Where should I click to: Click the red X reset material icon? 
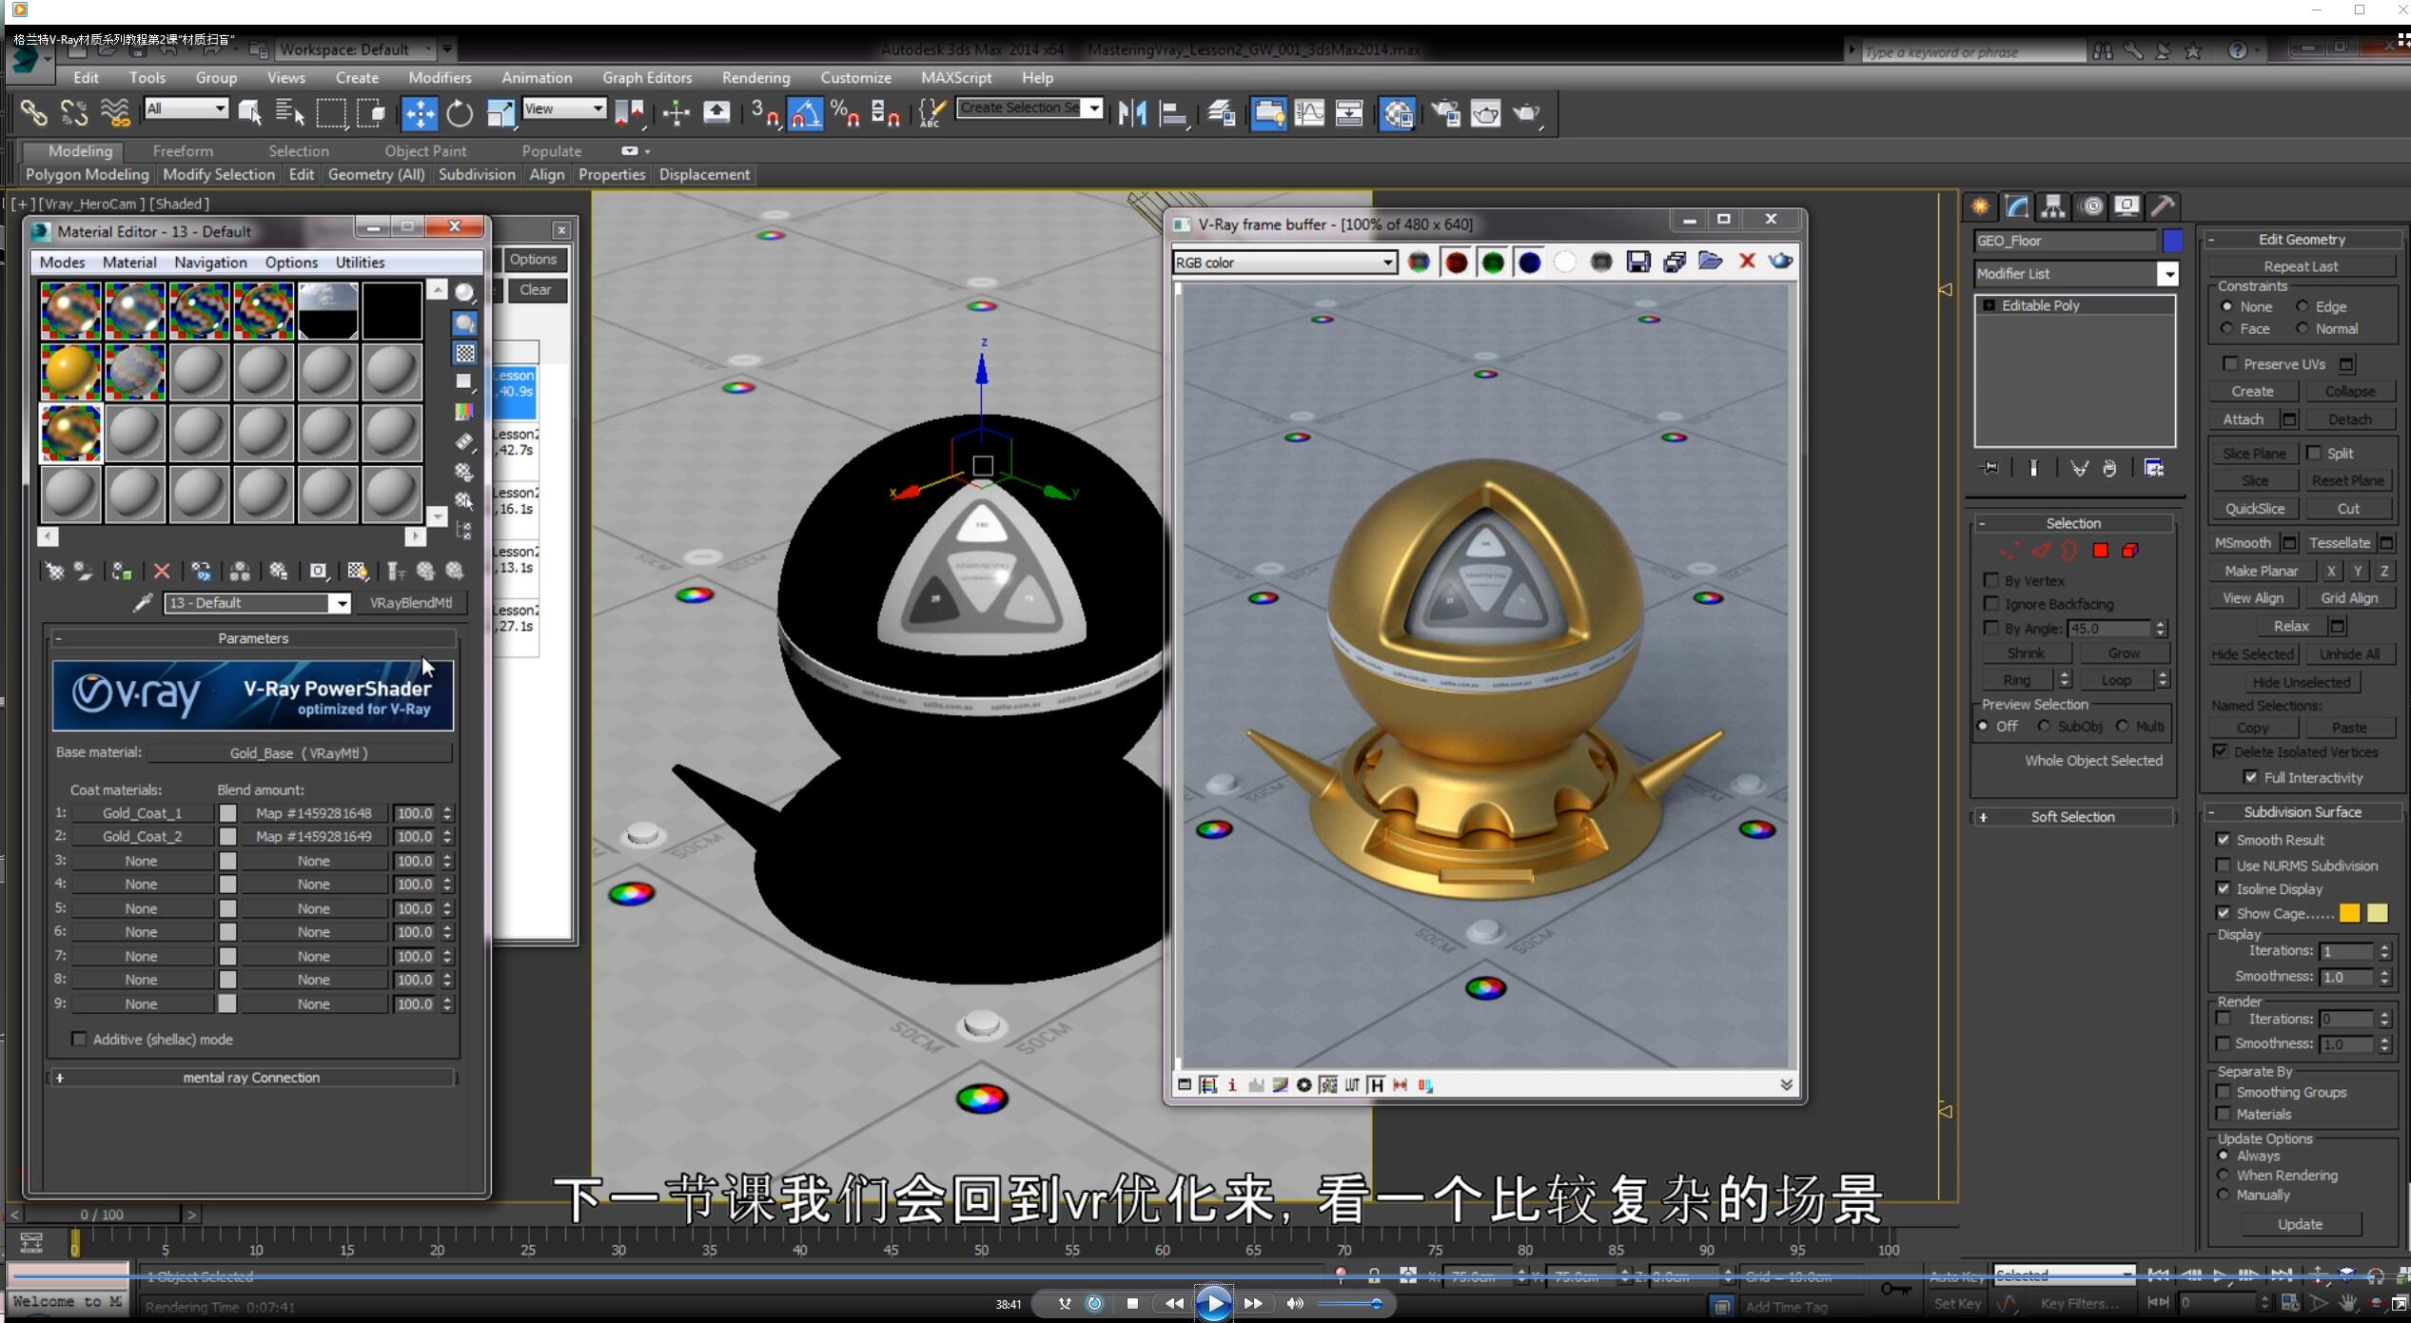click(162, 571)
